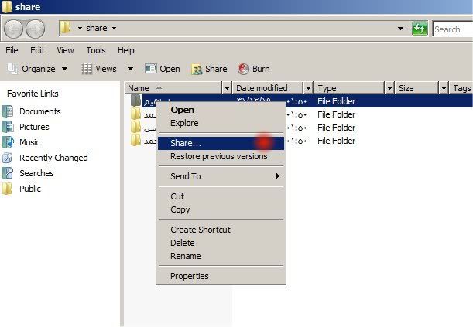Open the Date modified column filter dropdown

[308, 88]
